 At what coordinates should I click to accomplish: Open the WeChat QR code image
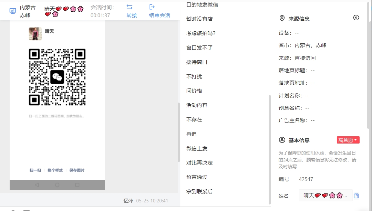pos(57,77)
